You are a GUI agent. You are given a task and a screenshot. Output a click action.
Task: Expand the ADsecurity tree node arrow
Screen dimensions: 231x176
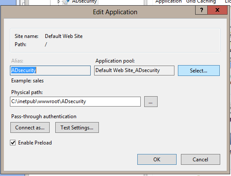(x=59, y=2)
